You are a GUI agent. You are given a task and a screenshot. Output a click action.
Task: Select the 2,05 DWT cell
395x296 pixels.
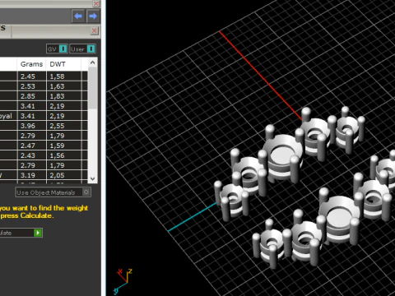tap(64, 175)
